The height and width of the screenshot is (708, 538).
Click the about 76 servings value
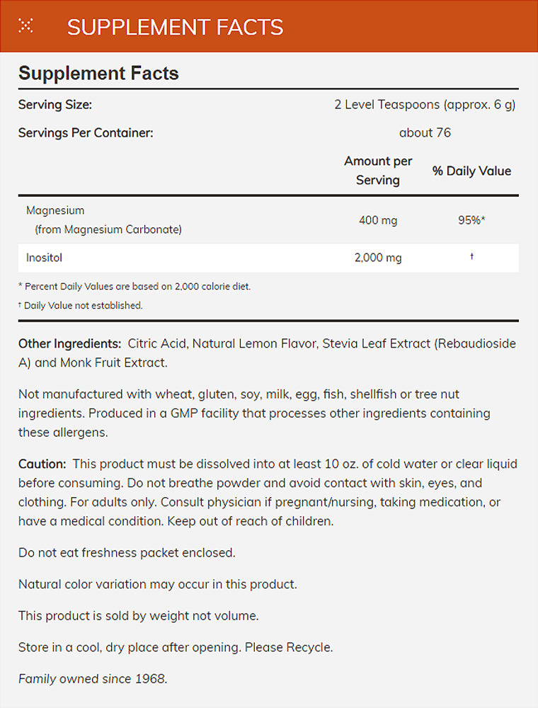tap(425, 132)
